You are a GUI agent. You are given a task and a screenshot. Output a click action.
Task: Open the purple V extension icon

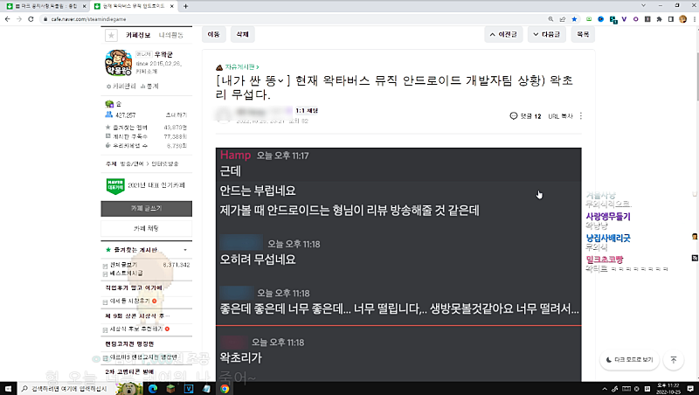pos(624,19)
